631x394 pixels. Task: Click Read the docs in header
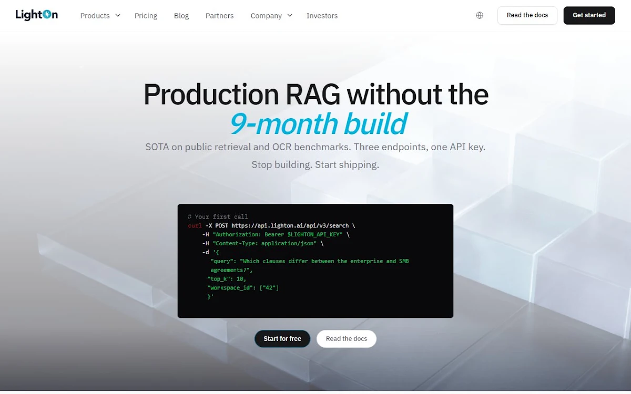coord(527,15)
